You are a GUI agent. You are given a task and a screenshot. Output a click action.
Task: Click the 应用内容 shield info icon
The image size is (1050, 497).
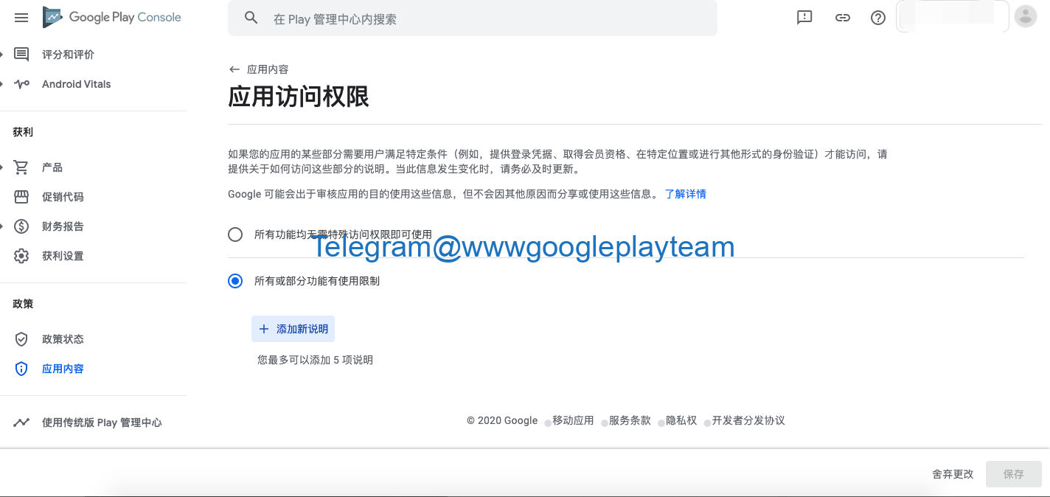[x=21, y=369]
